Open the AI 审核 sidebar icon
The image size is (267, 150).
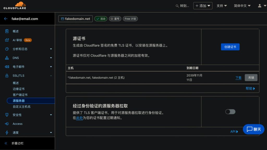pos(7,40)
